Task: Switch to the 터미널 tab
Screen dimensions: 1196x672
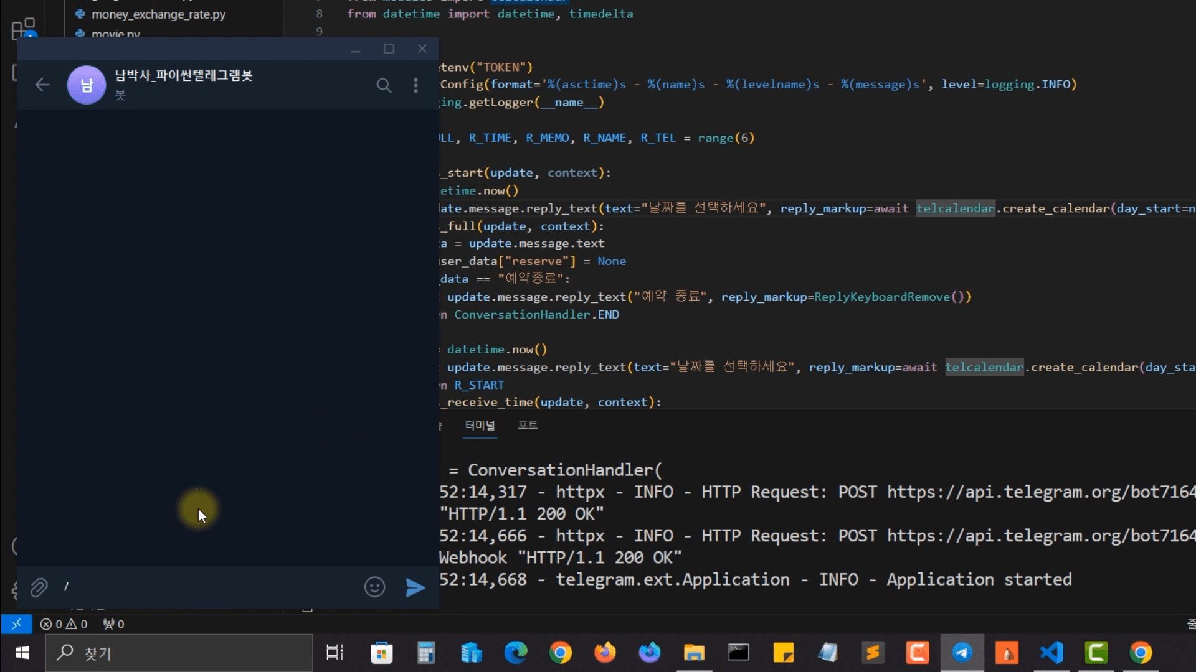Action: coord(480,426)
